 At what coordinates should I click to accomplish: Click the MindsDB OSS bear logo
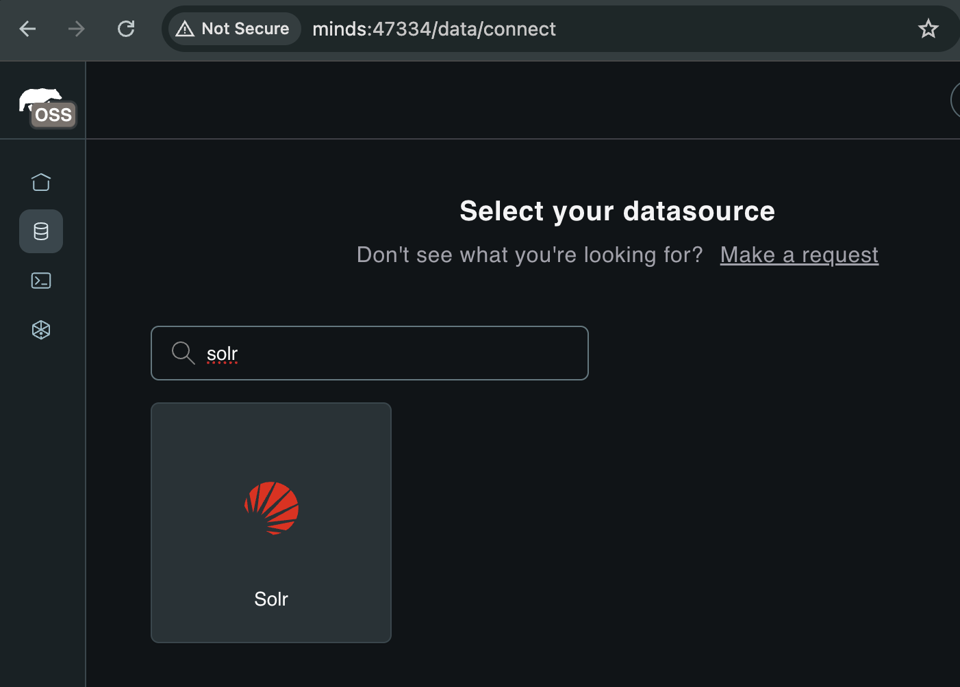(x=47, y=108)
